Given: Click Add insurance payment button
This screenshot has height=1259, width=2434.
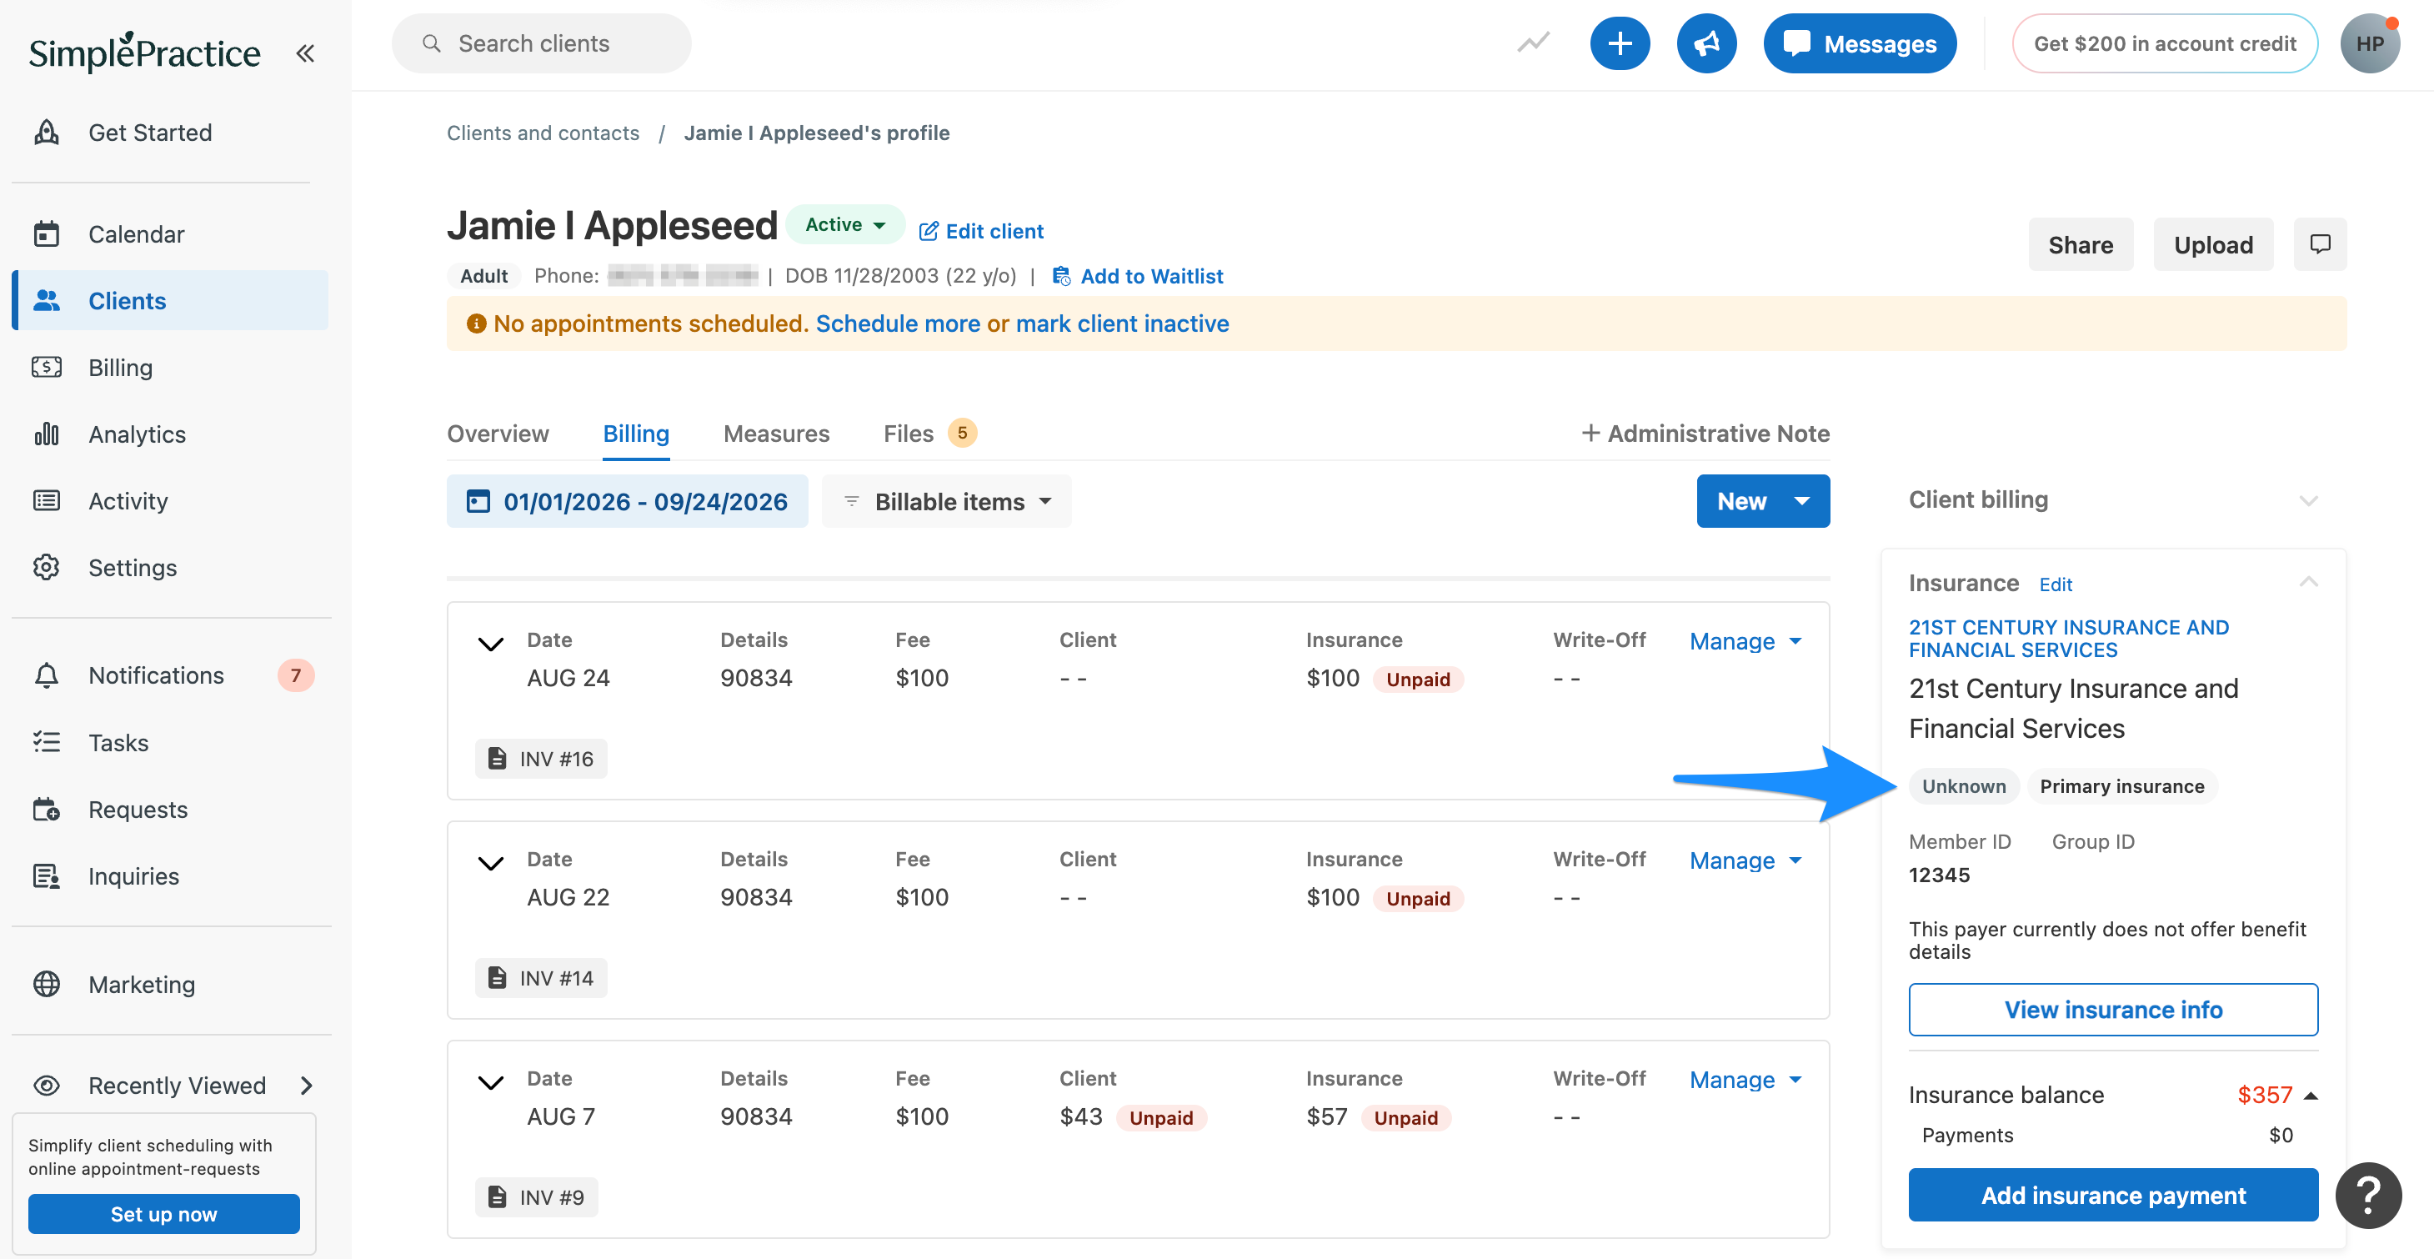Looking at the screenshot, I should coord(2113,1195).
